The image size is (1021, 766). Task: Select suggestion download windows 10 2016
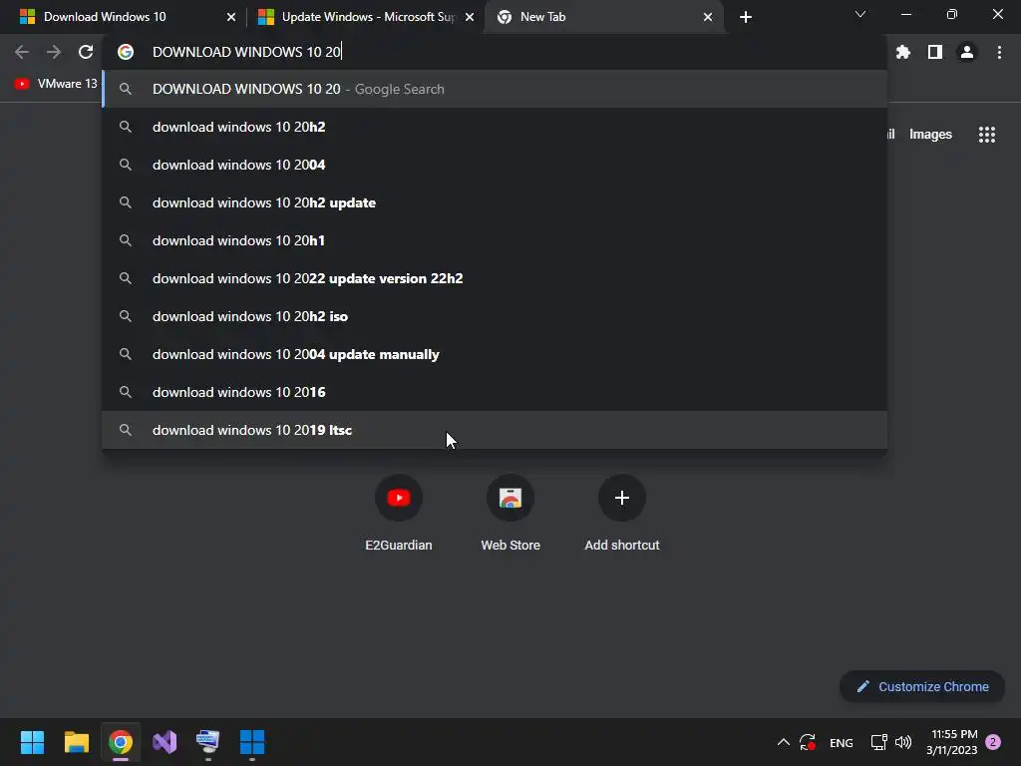click(495, 392)
